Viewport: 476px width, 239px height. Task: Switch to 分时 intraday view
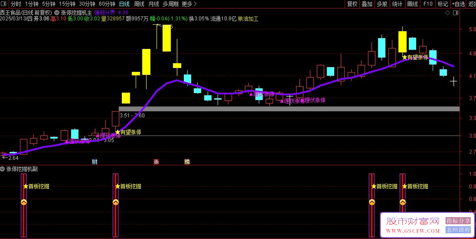point(16,4)
